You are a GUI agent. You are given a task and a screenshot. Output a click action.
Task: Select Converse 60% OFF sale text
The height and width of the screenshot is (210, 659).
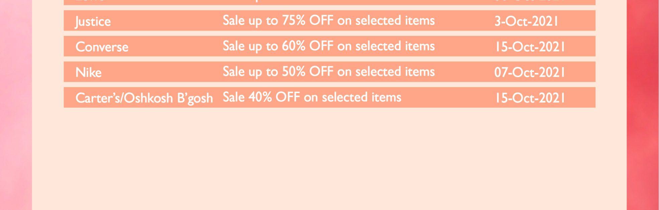point(328,46)
